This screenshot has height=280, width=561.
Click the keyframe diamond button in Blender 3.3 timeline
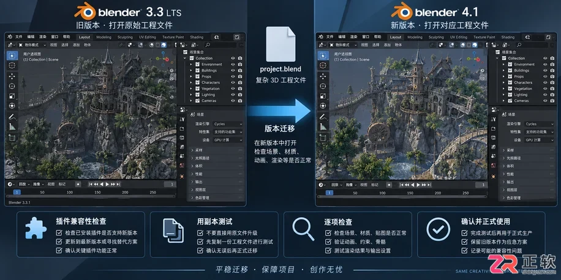tap(78, 184)
